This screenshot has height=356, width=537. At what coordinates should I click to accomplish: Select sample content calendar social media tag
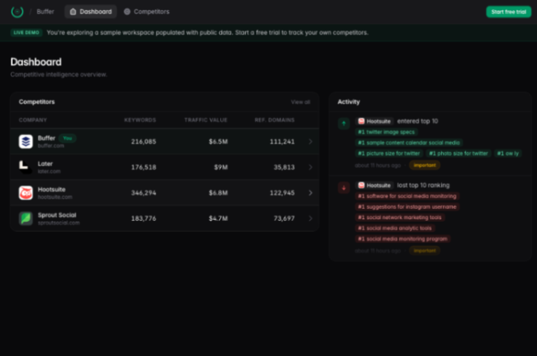coord(409,142)
